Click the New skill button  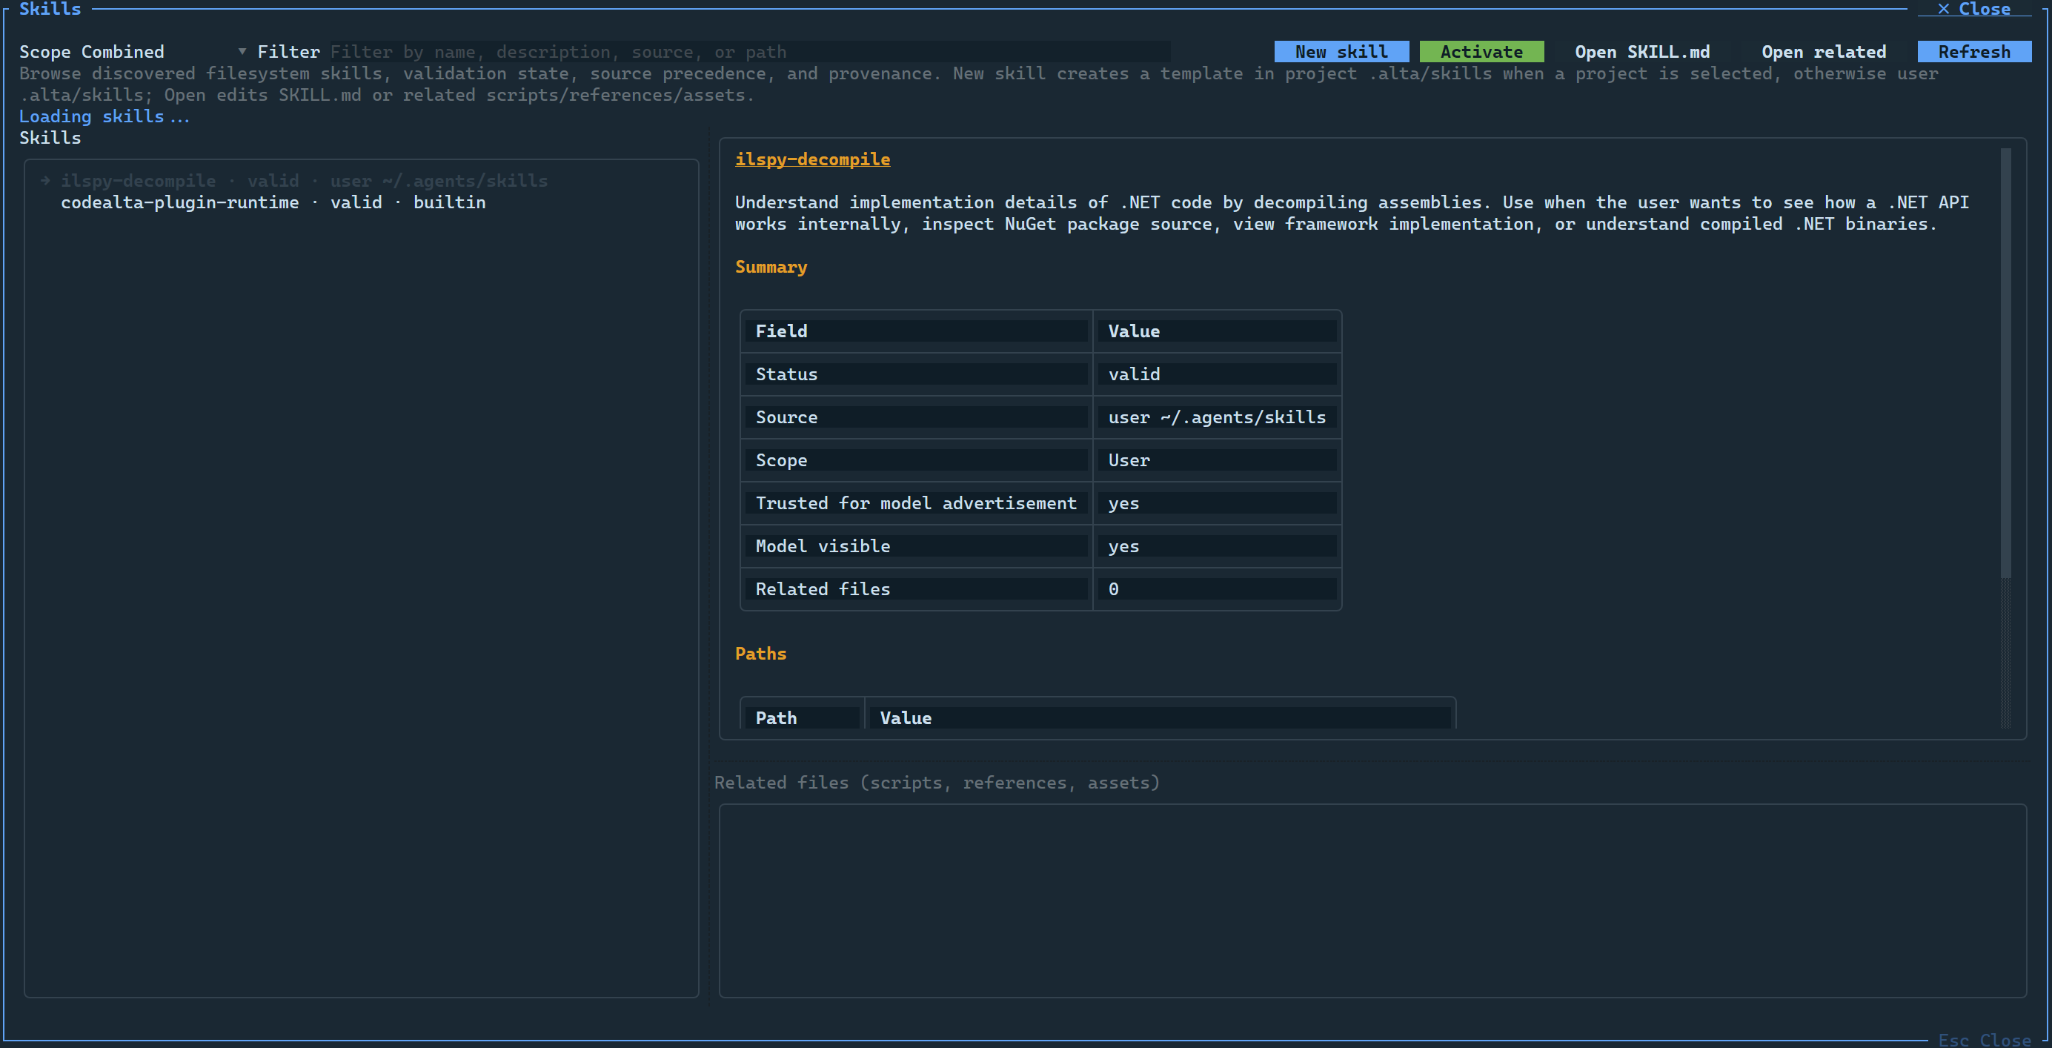tap(1341, 52)
